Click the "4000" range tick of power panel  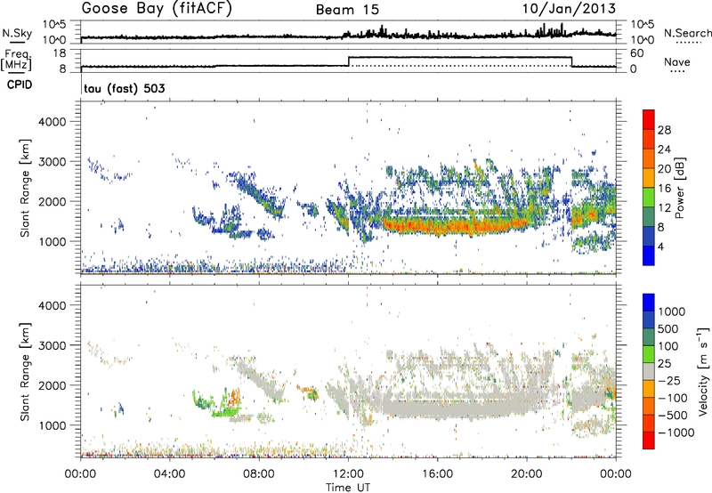[52, 122]
